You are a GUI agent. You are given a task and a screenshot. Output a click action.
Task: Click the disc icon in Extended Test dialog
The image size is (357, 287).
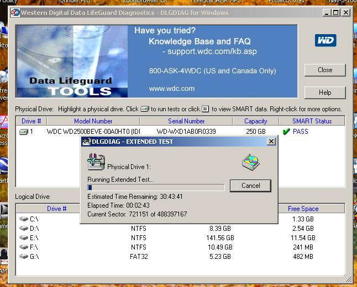[x=251, y=162]
